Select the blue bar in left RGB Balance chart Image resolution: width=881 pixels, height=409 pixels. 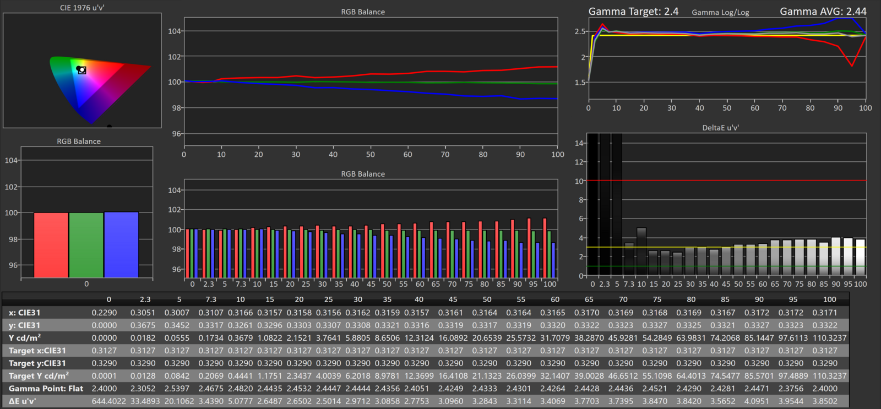[x=121, y=245]
